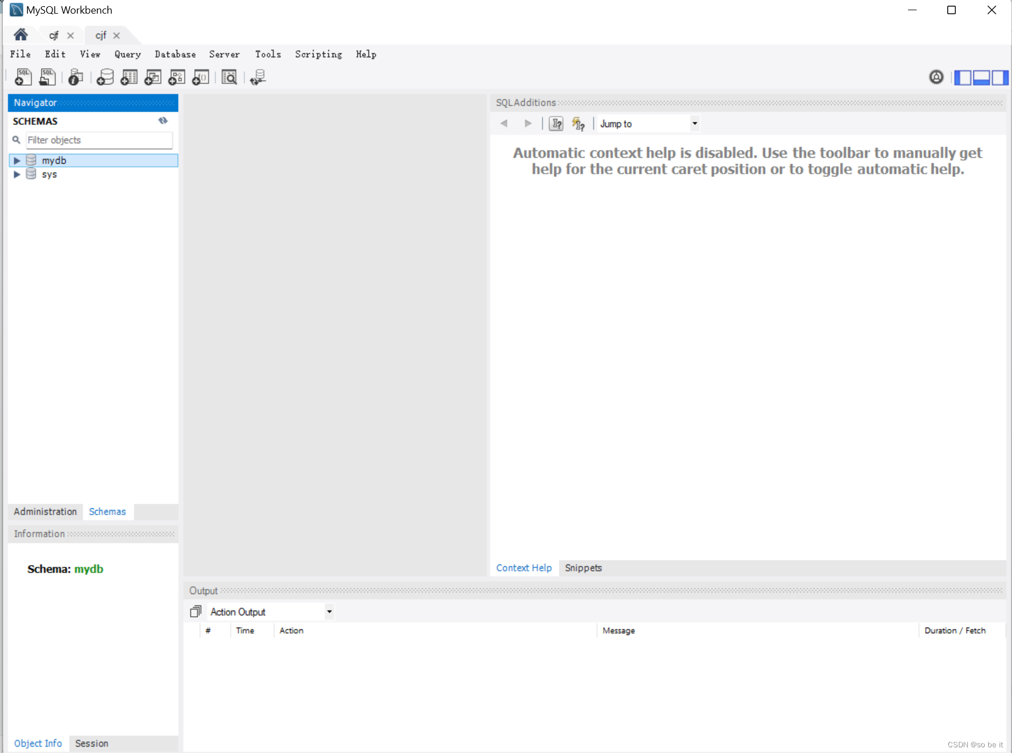
Task: Click the 'Schema: mydb' information text
Action: [65, 569]
